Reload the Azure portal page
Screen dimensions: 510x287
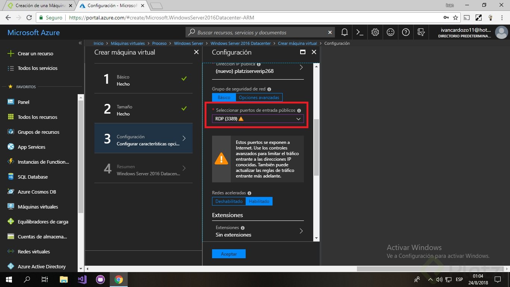(29, 18)
